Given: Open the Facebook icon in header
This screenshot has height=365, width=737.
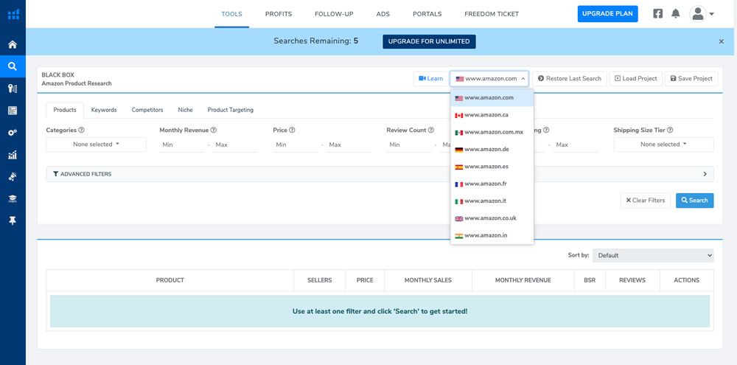Looking at the screenshot, I should [x=657, y=13].
